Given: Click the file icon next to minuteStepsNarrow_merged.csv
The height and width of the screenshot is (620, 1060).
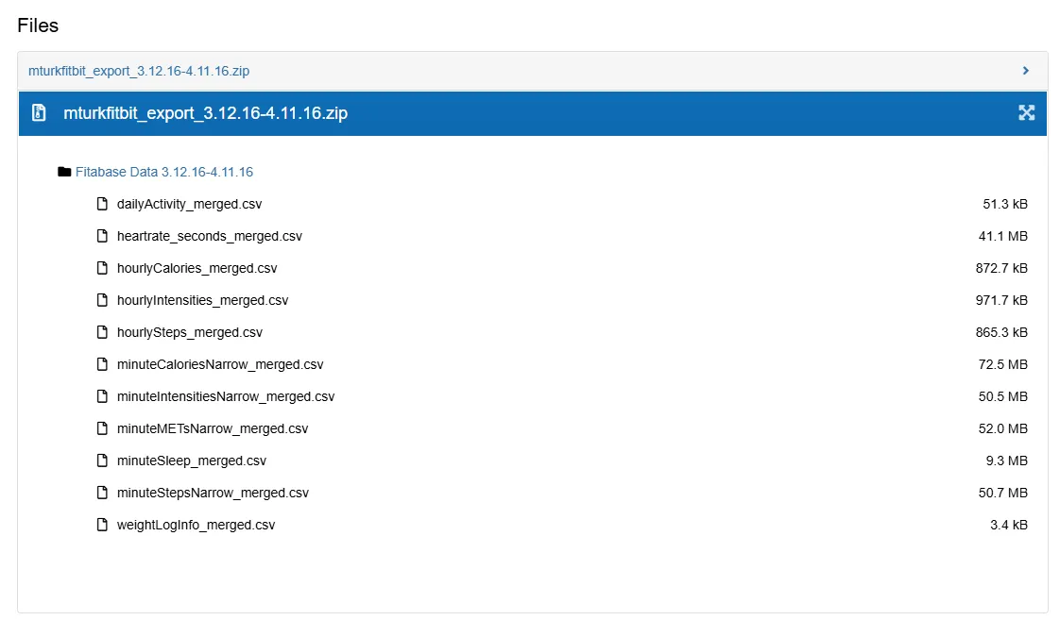Looking at the screenshot, I should 102,493.
